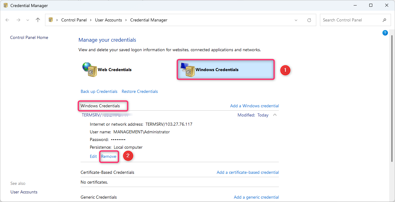Edit the MANAGEMENT\Administrator credential

93,156
